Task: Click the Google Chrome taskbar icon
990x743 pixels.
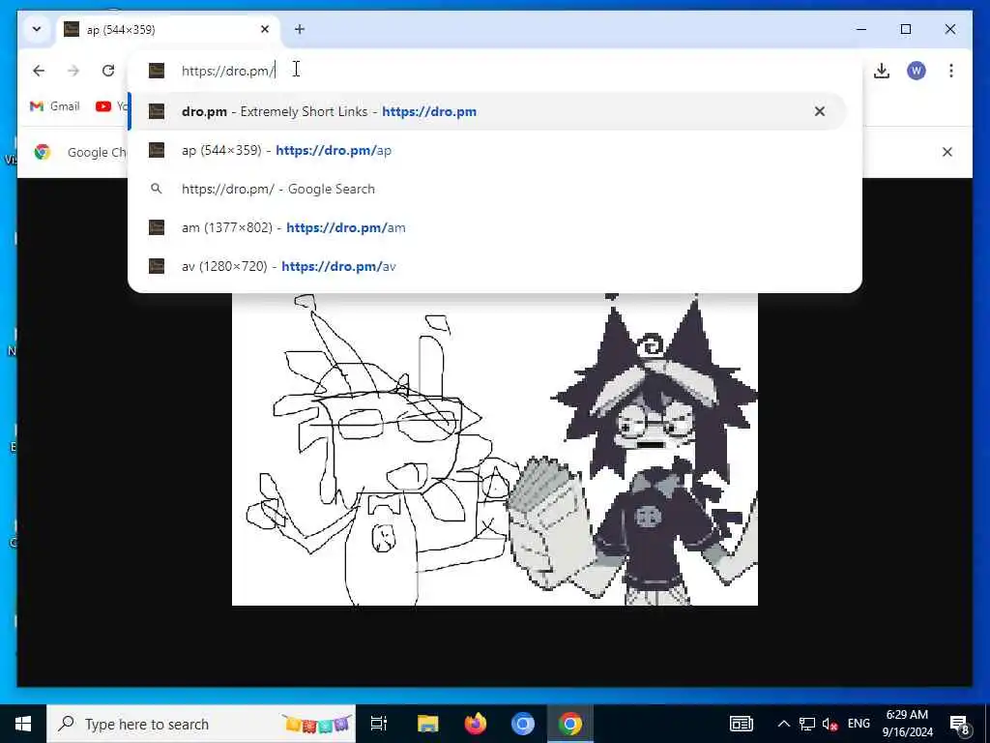Action: pyautogui.click(x=569, y=724)
